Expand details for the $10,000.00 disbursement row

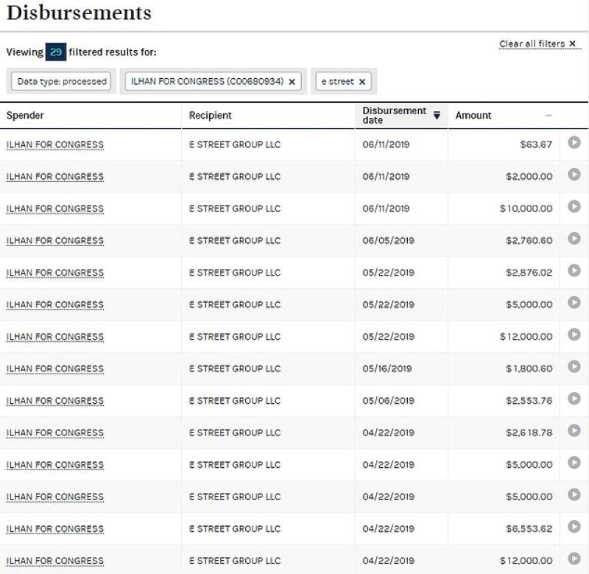574,206
